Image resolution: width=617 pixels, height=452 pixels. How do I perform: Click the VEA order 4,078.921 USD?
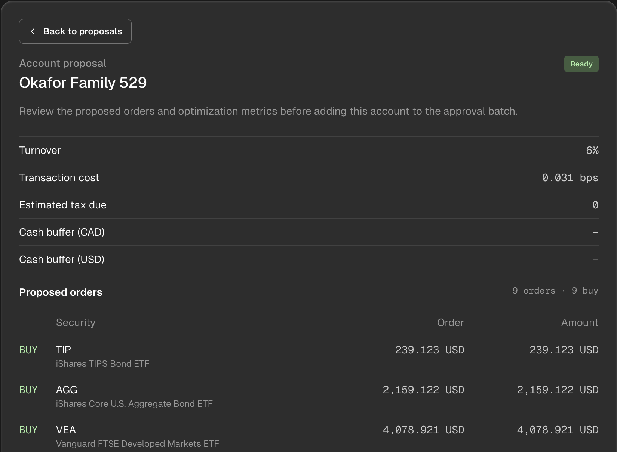(423, 430)
